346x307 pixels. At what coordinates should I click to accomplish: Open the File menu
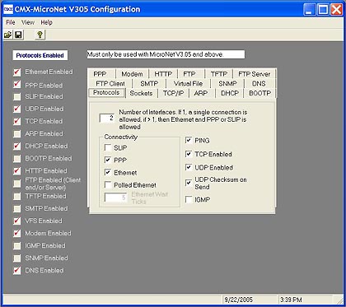[x=11, y=22]
